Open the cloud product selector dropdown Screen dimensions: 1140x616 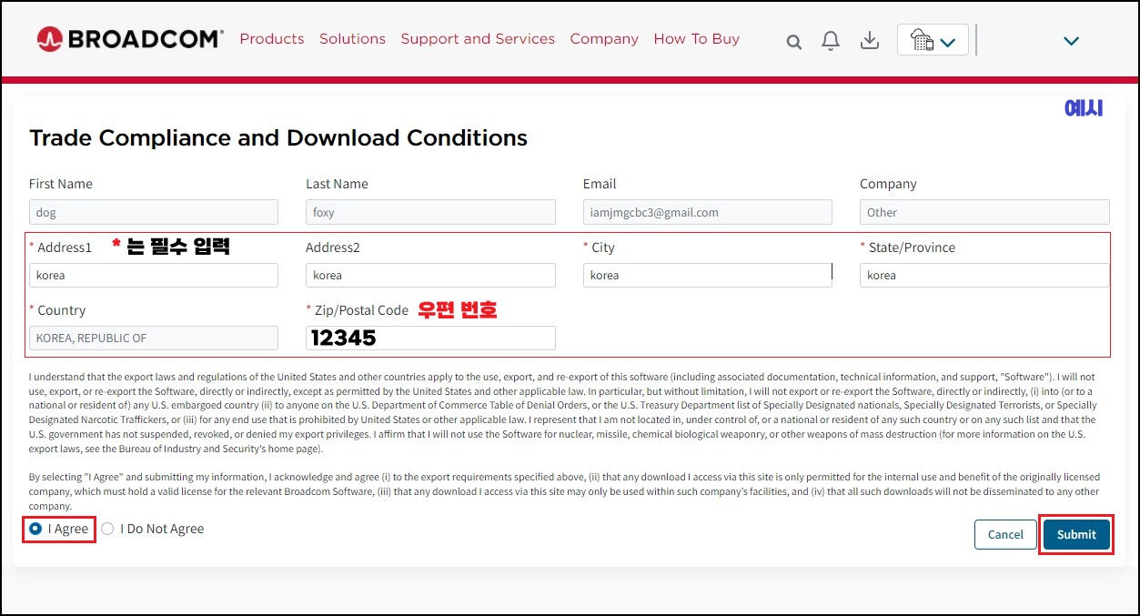pos(933,40)
